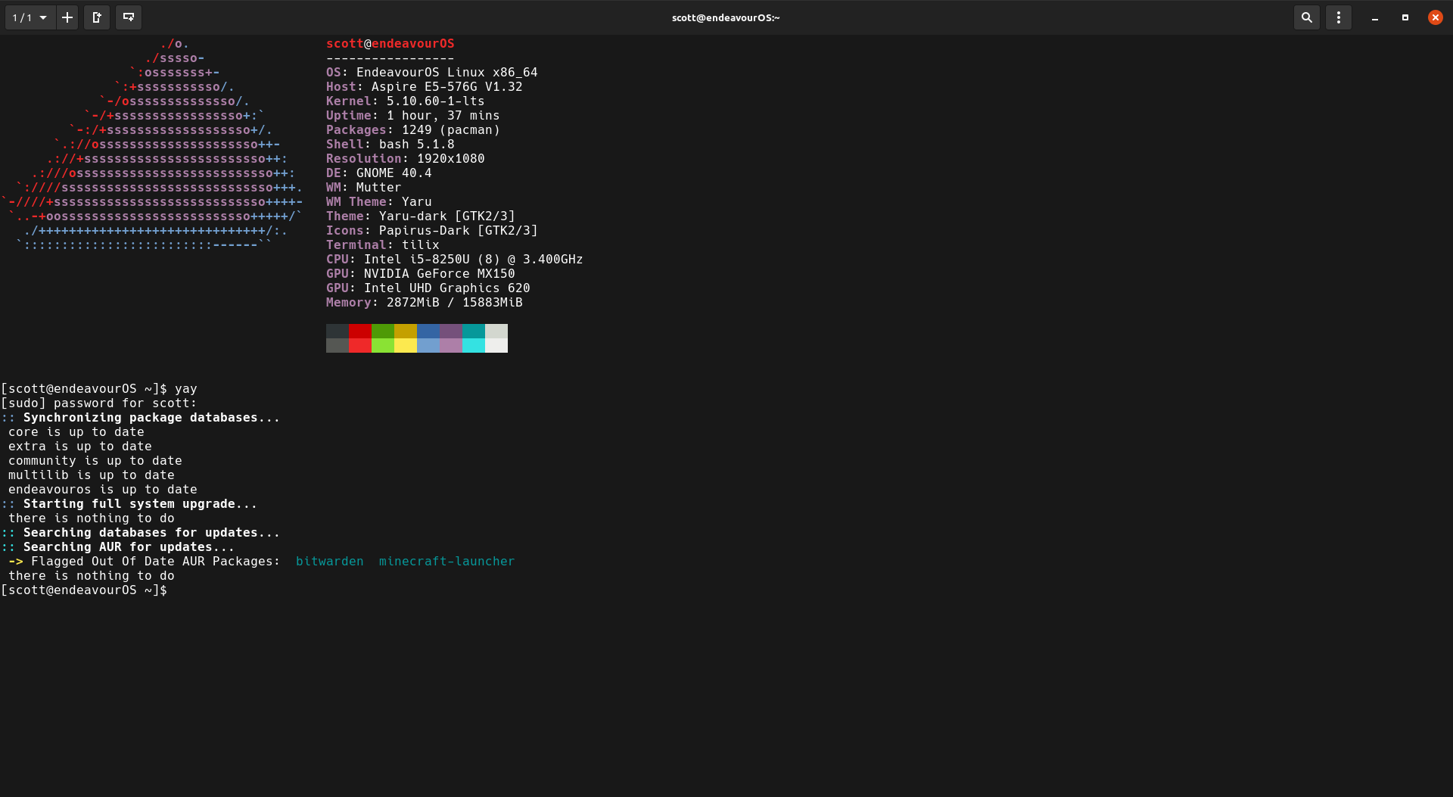
Task: Click the 'Flagged Out Of Date AUR Packages:' label
Action: tap(156, 562)
